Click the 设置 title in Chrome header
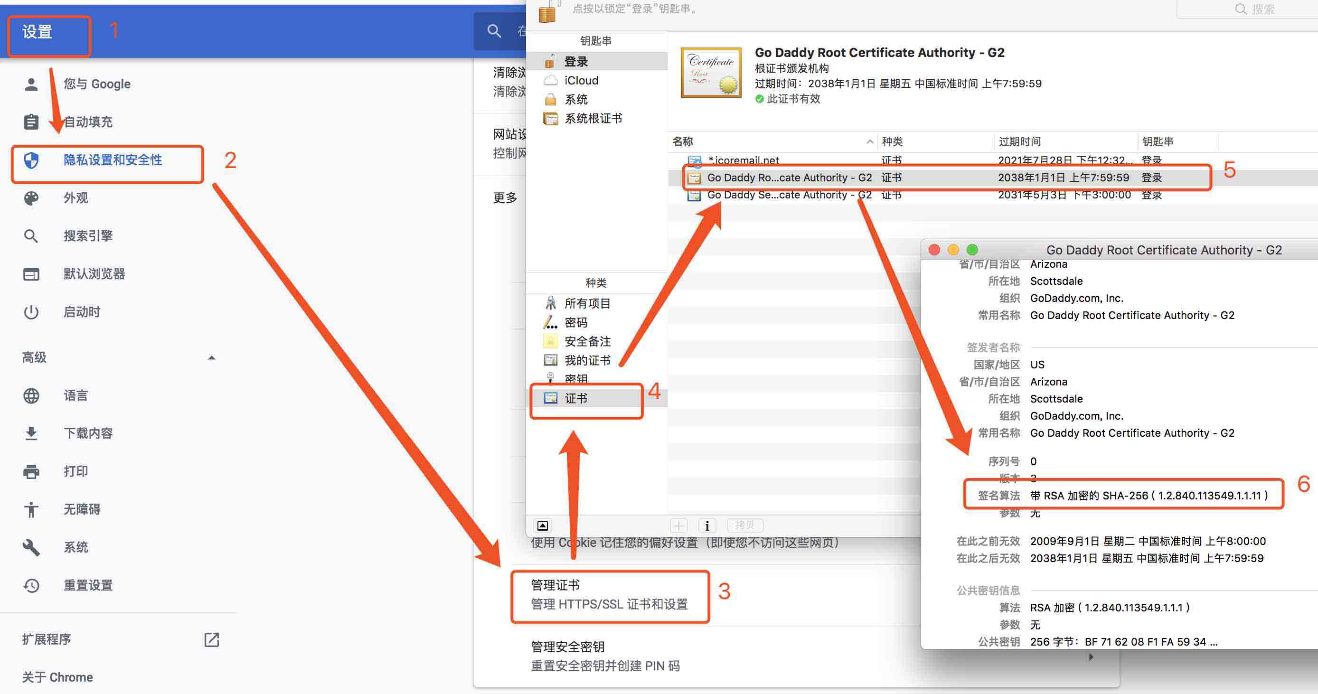This screenshot has width=1318, height=694. [38, 32]
